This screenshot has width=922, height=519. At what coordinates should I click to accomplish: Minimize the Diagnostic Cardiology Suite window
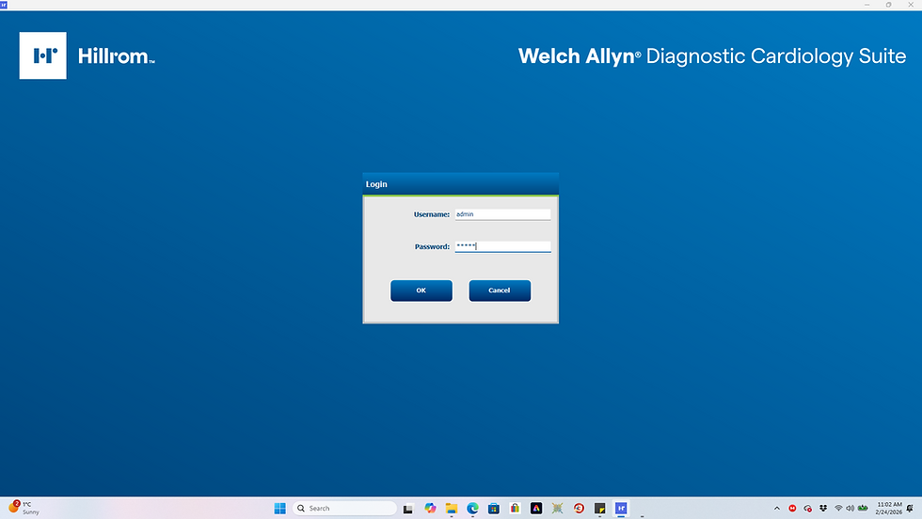coord(866,5)
